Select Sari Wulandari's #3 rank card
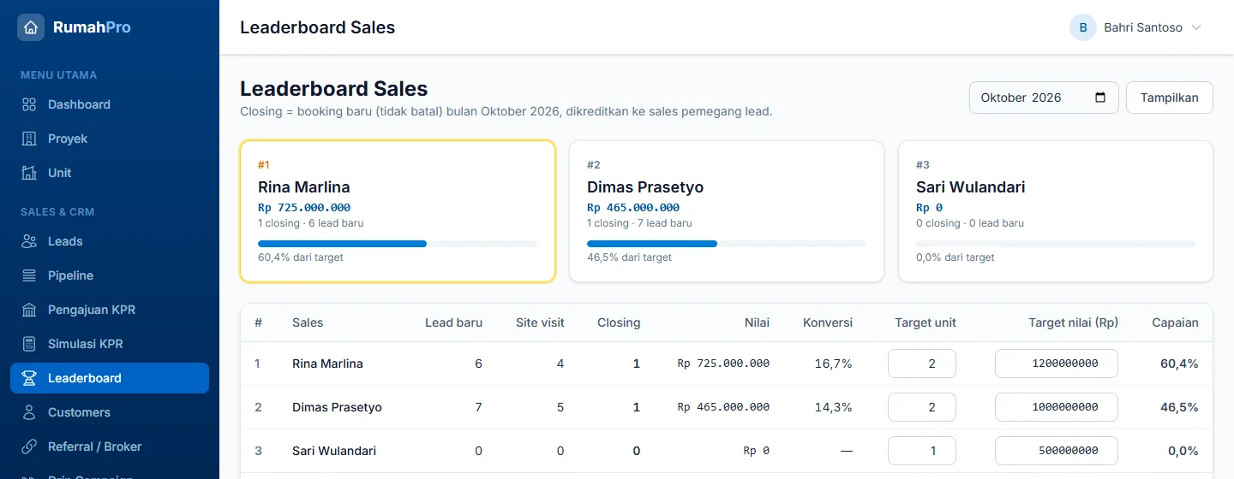1234x479 pixels. tap(1056, 211)
